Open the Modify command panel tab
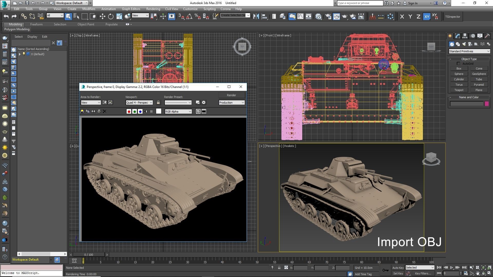The height and width of the screenshot is (277, 493). pos(458,36)
